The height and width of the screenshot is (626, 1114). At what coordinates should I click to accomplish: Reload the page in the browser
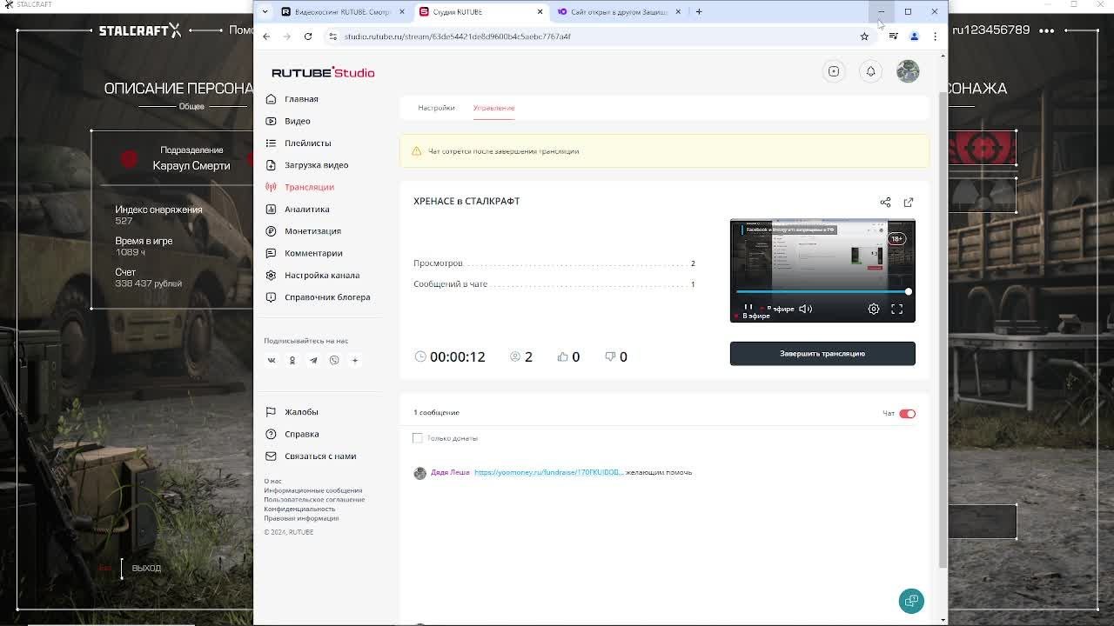click(308, 37)
